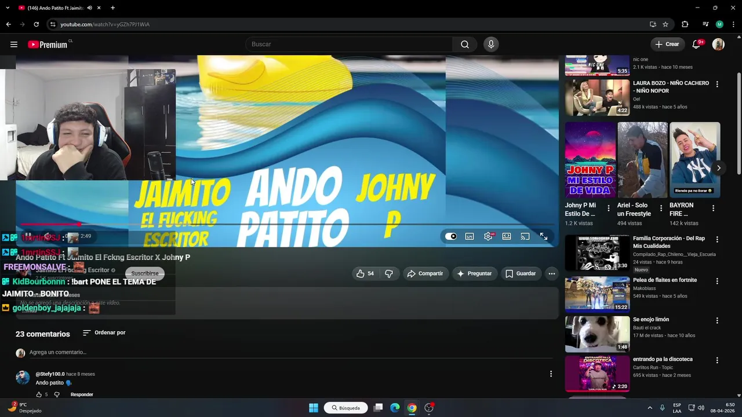Image resolution: width=742 pixels, height=417 pixels.
Task: Open the browser extensions puzzle icon
Action: coord(685,24)
